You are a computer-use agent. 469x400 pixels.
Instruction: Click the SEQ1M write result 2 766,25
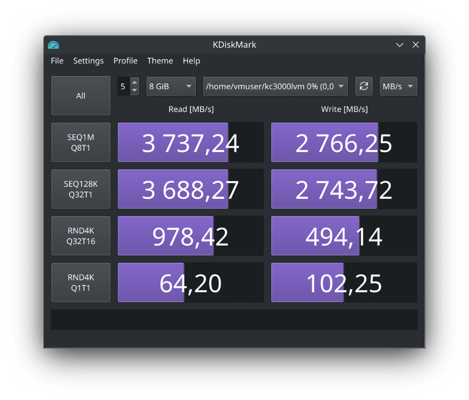(x=344, y=143)
